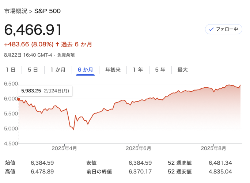250x183 pixels.
Task: Select the 6 か月 range tab
Action: click(x=85, y=69)
